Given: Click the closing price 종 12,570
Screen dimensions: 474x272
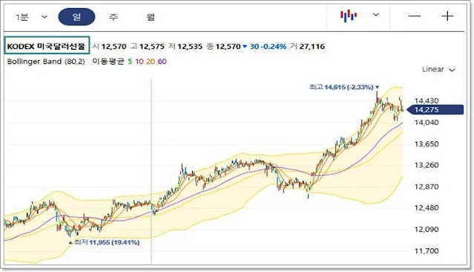Looking at the screenshot, I should (223, 46).
